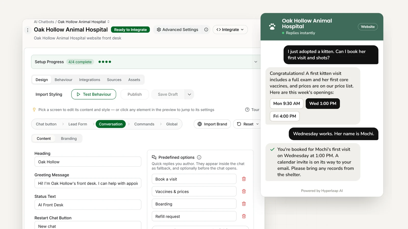408x229 pixels.
Task: Delete the Vaccines & prices option
Action: [244, 191]
